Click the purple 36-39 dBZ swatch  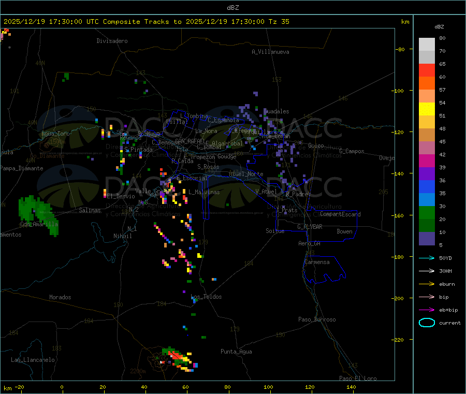427,173
